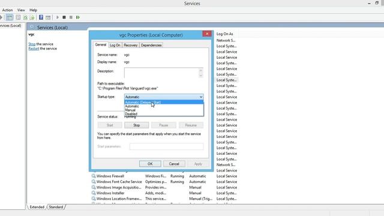Switch to the General tab
The width and height of the screenshot is (384, 216).
(101, 44)
